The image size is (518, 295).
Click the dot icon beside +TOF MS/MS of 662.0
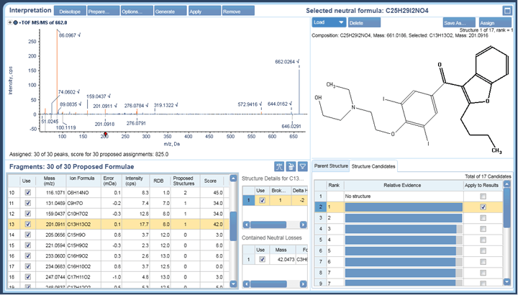click(15, 23)
